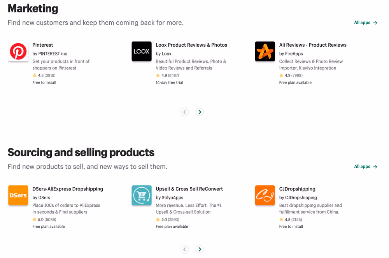Advance the Sourcing and selling carousel forward

click(x=200, y=249)
